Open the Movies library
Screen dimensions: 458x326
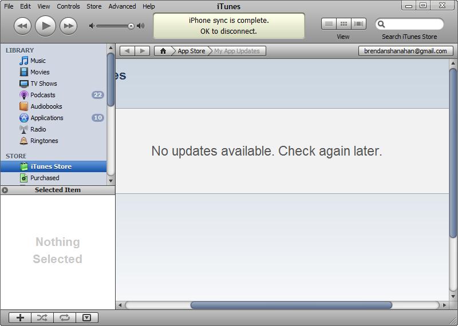click(x=53, y=72)
